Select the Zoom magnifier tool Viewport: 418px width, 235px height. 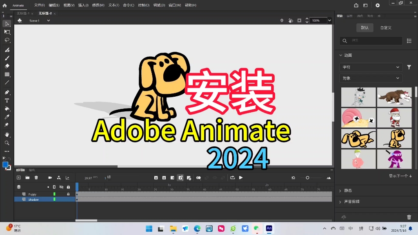click(7, 143)
